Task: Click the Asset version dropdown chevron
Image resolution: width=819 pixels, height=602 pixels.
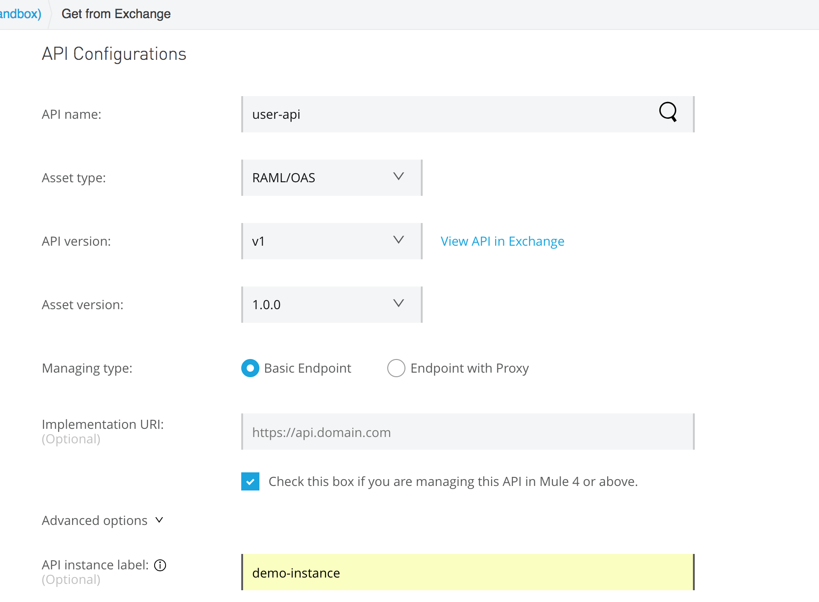Action: (x=399, y=303)
